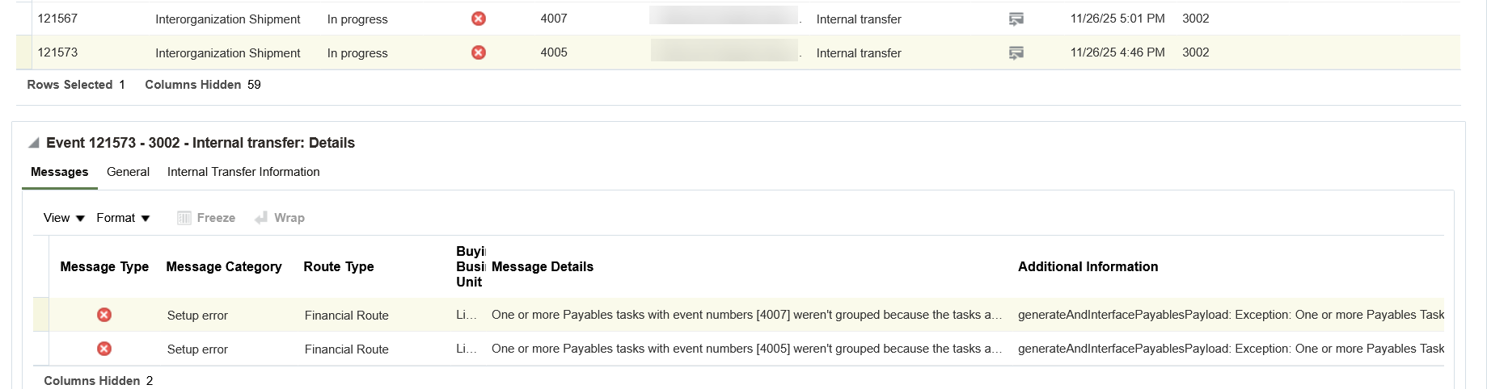
Task: Click Financial Route in the event 4005 message row
Action: [347, 349]
